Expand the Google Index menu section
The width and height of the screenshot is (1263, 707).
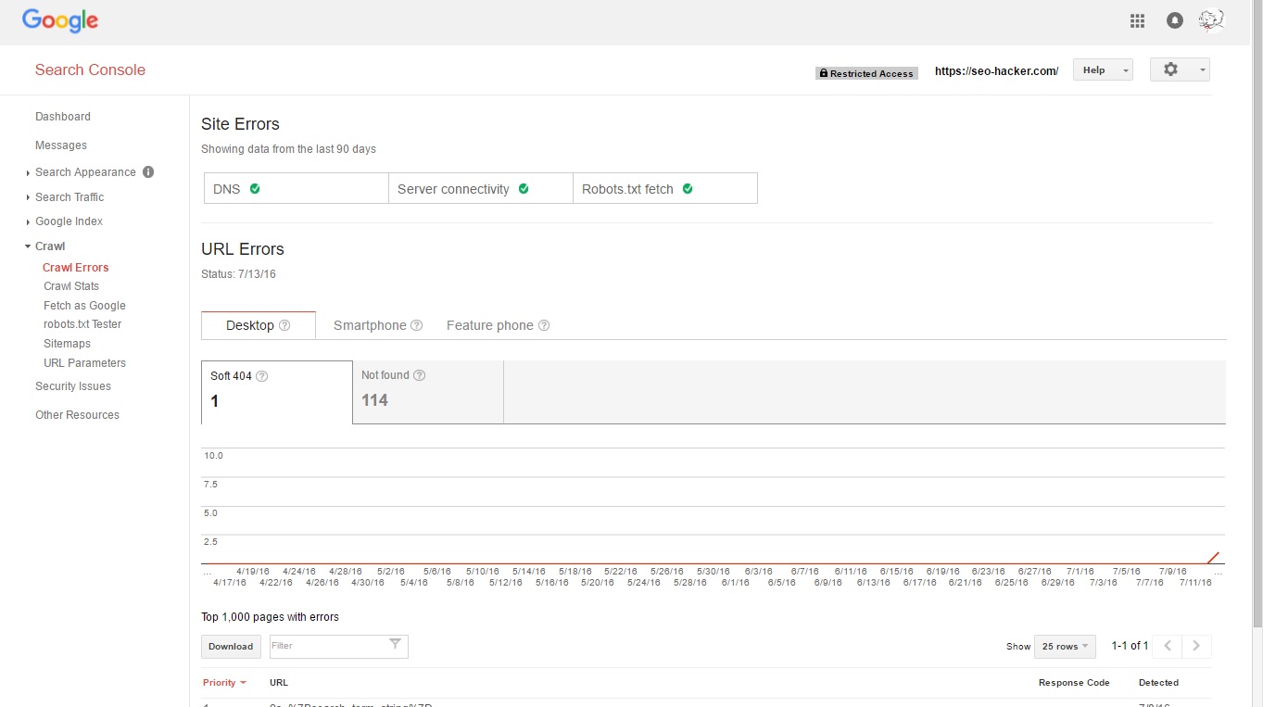pos(69,221)
